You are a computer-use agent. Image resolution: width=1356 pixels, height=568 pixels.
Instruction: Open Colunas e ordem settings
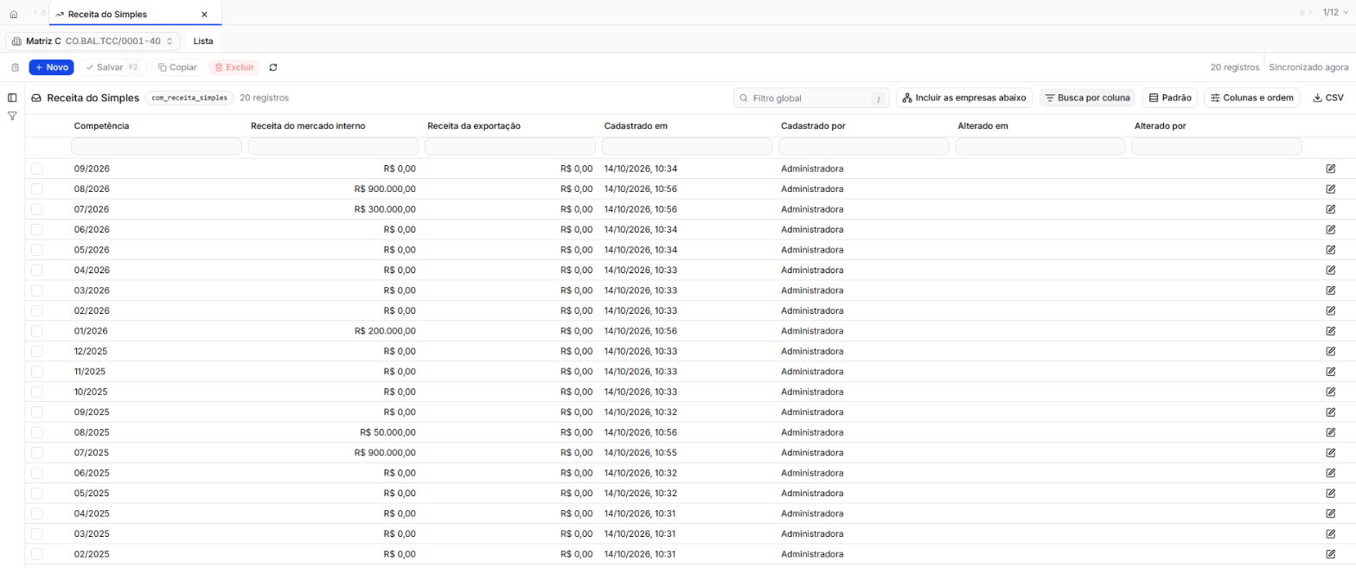pos(1251,98)
